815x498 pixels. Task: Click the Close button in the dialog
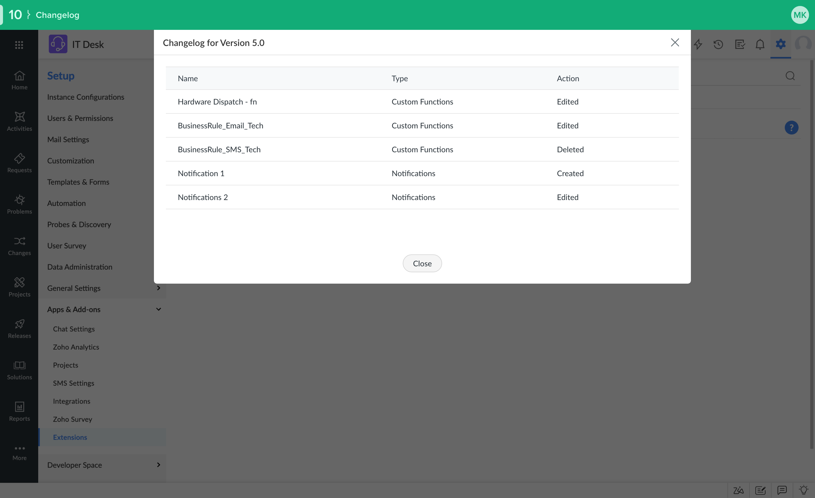[x=422, y=263]
